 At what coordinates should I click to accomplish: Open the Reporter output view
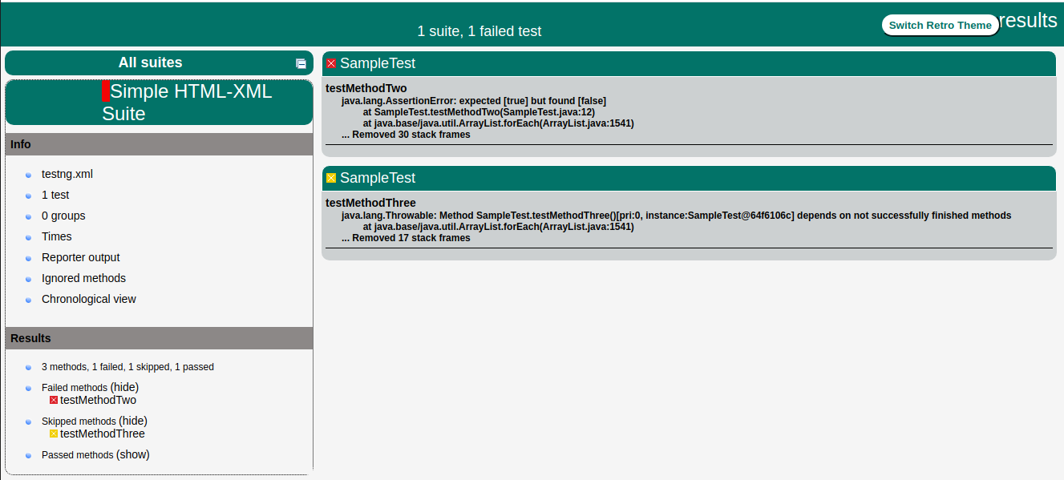(x=80, y=257)
